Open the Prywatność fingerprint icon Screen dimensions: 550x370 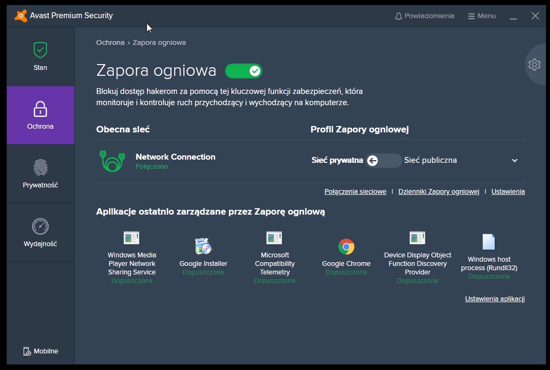click(x=40, y=168)
